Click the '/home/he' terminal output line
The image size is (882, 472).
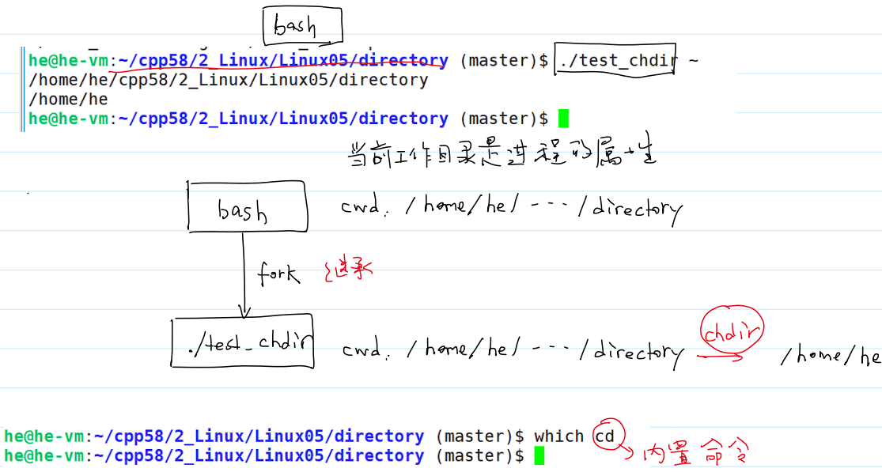[68, 100]
